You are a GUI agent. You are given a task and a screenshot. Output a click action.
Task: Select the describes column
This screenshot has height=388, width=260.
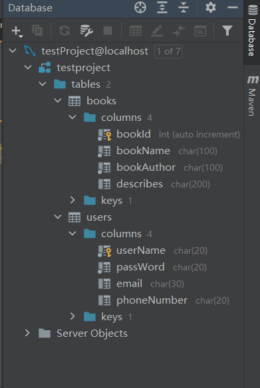[140, 184]
